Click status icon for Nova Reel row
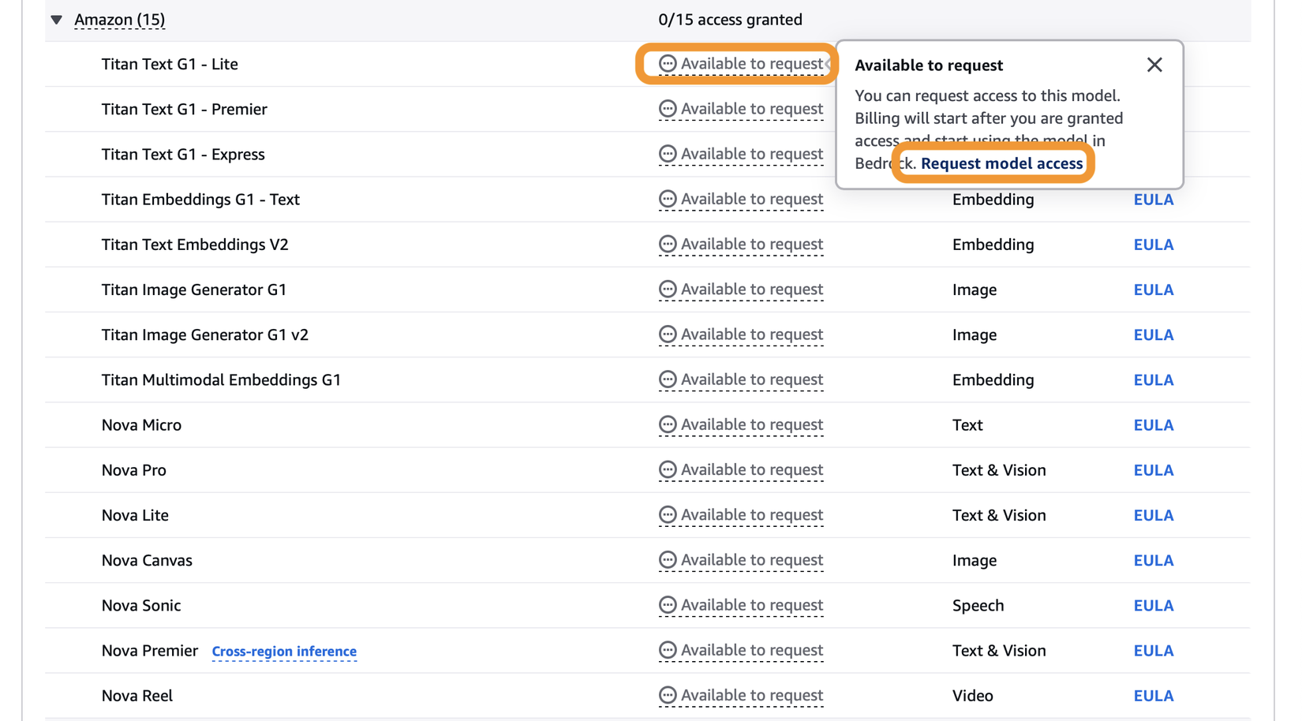 click(x=668, y=695)
